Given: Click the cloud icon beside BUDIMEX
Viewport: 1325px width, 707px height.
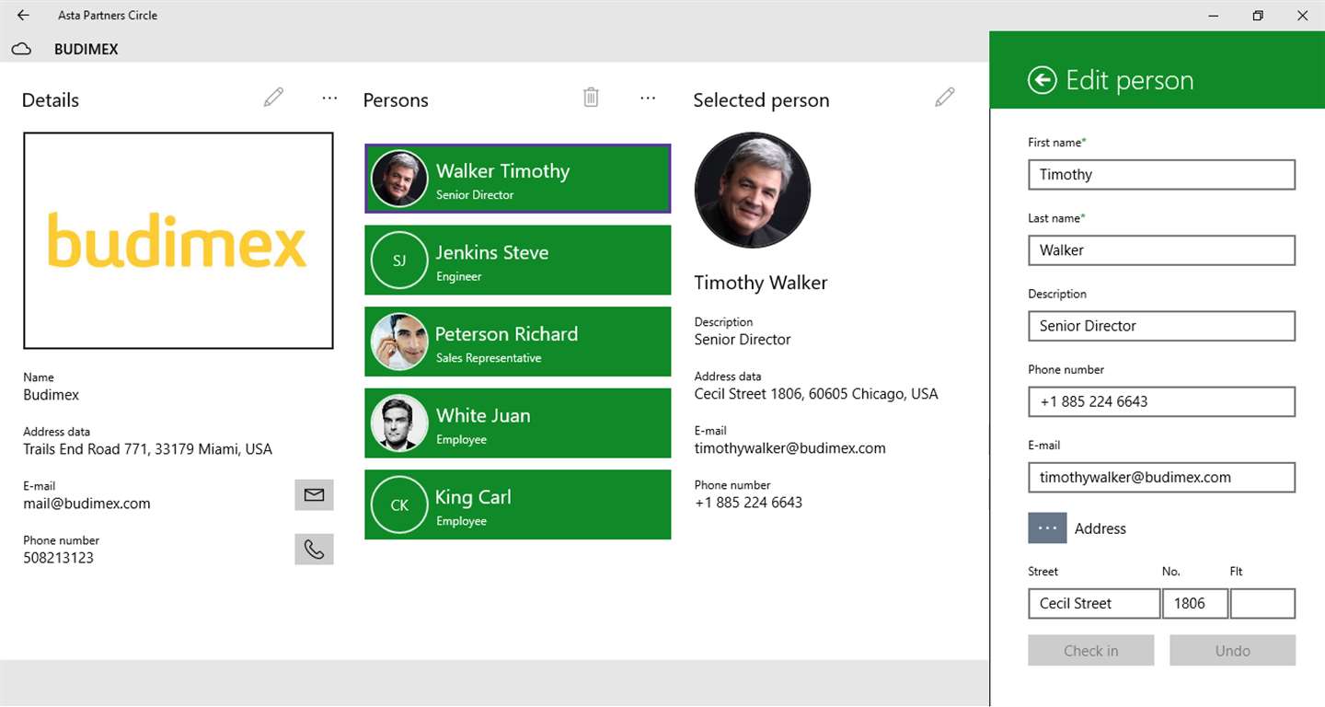Looking at the screenshot, I should coord(21,49).
